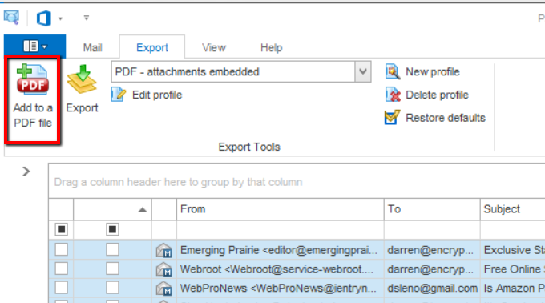Select the Export tab

point(152,47)
